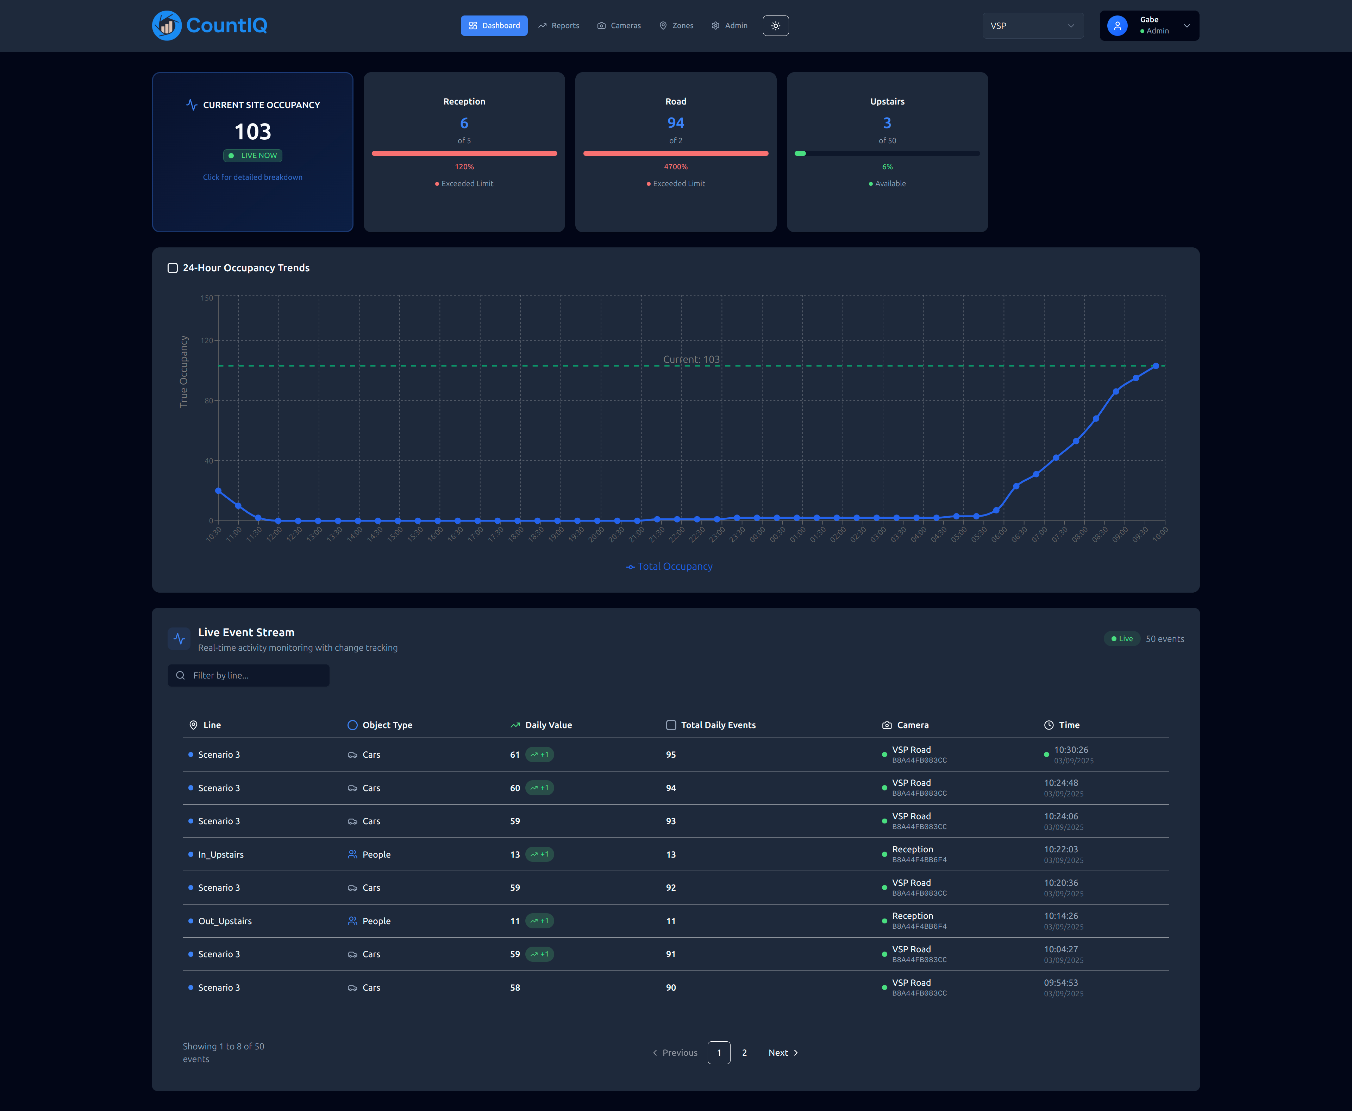Go to page 2 of events
Viewport: 1352px width, 1111px height.
[744, 1053]
